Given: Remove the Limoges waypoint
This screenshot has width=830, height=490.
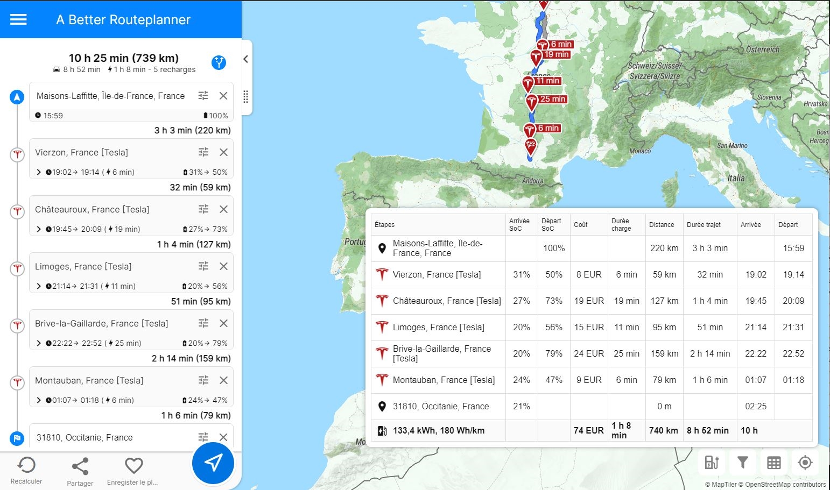Looking at the screenshot, I should pyautogui.click(x=223, y=266).
